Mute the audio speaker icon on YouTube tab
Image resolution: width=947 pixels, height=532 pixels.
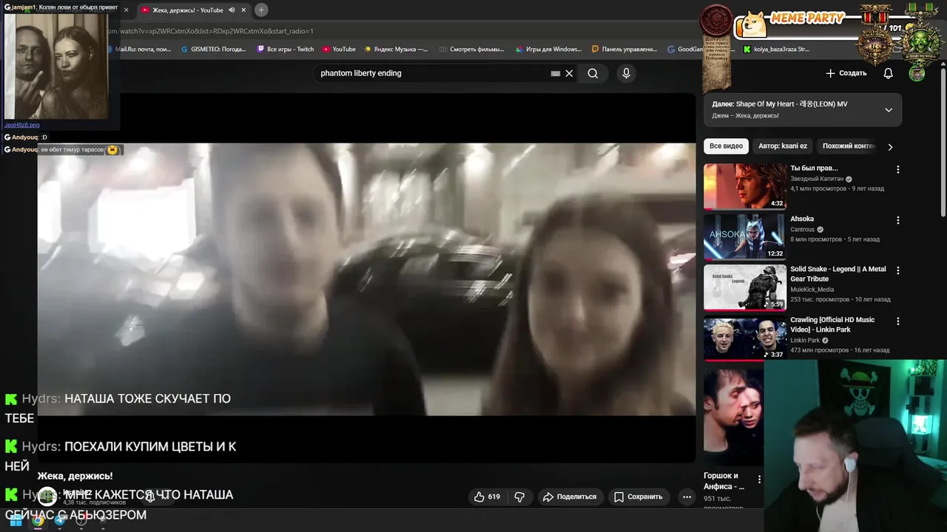232,10
